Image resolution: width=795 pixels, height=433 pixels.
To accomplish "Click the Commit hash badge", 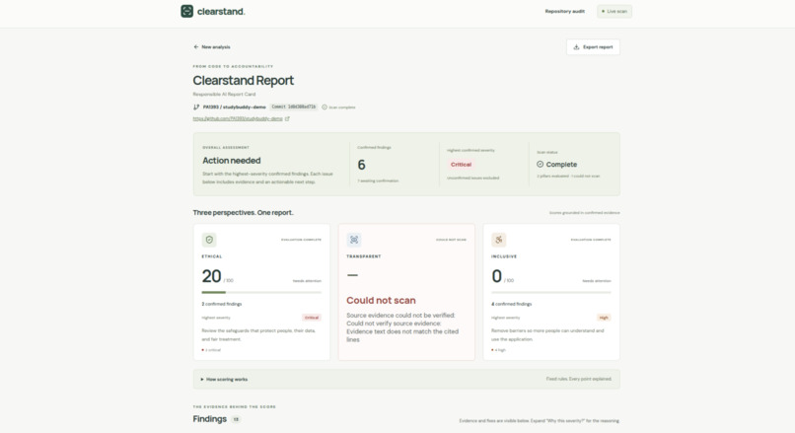I will [294, 107].
